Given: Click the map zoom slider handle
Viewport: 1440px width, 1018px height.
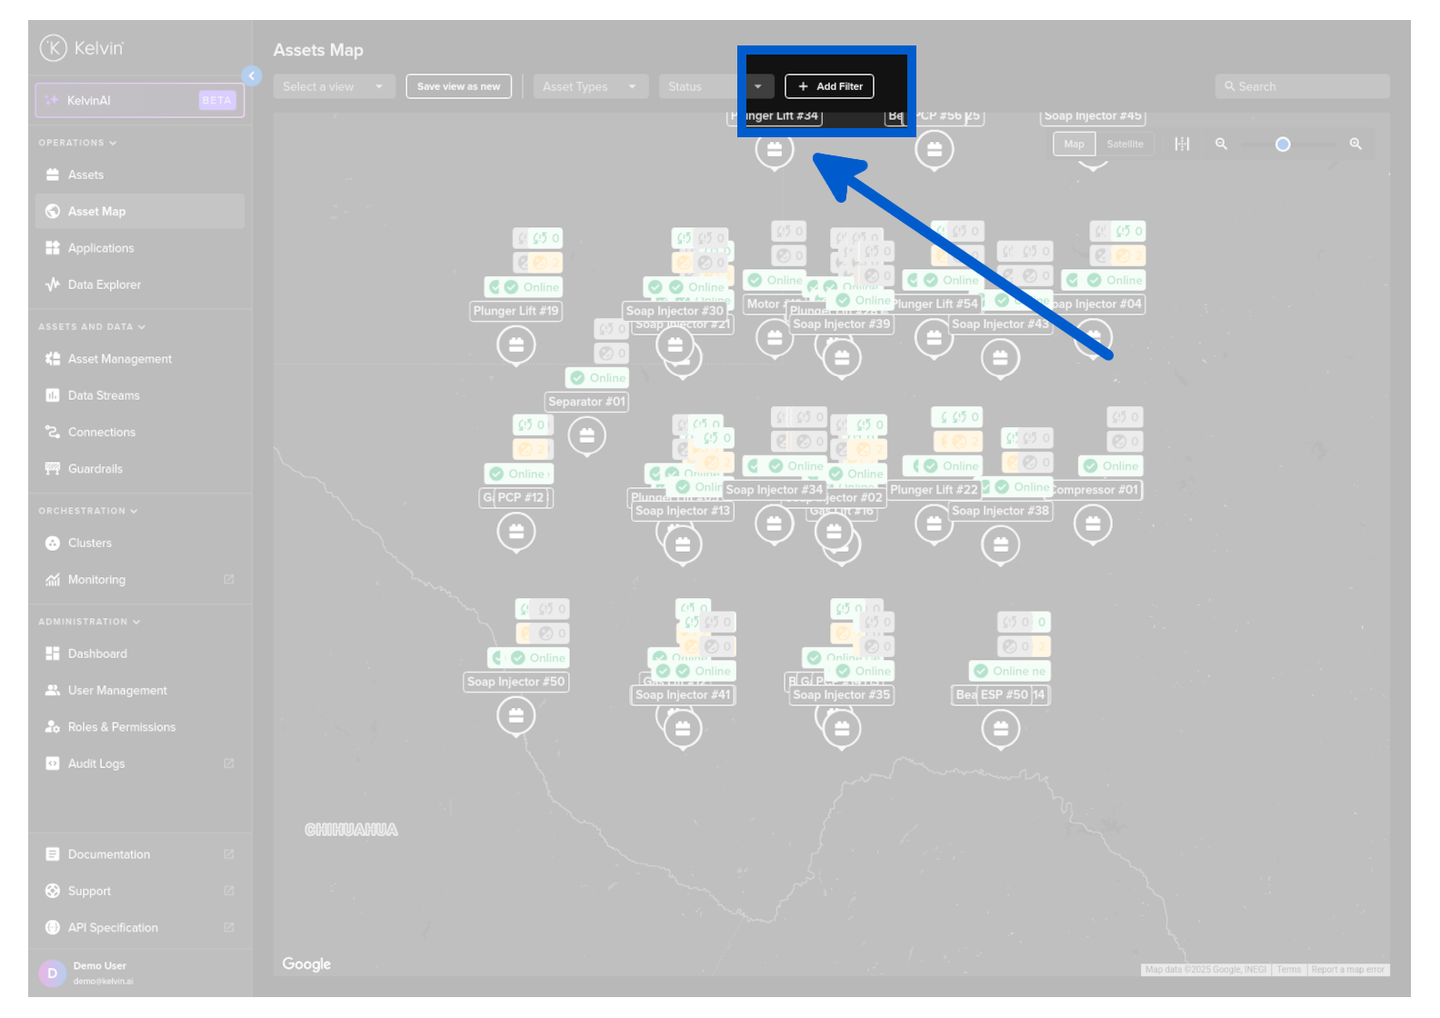Looking at the screenshot, I should click(1283, 145).
